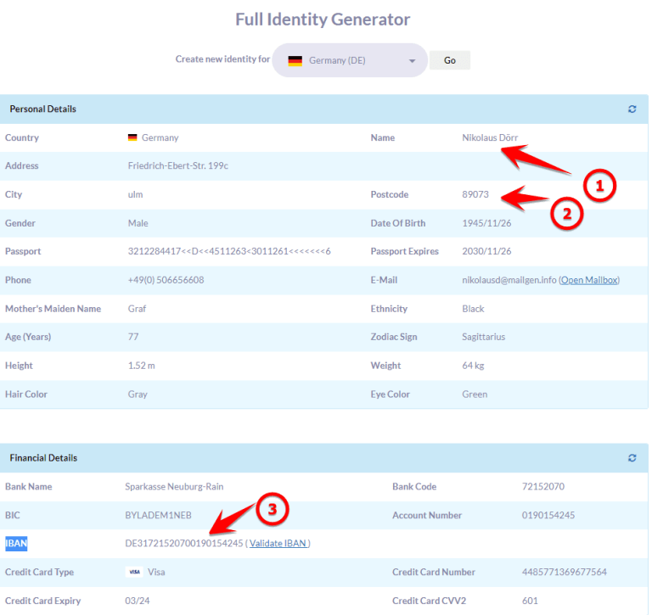Click the German flag in country selector
The width and height of the screenshot is (652, 615).
click(295, 61)
